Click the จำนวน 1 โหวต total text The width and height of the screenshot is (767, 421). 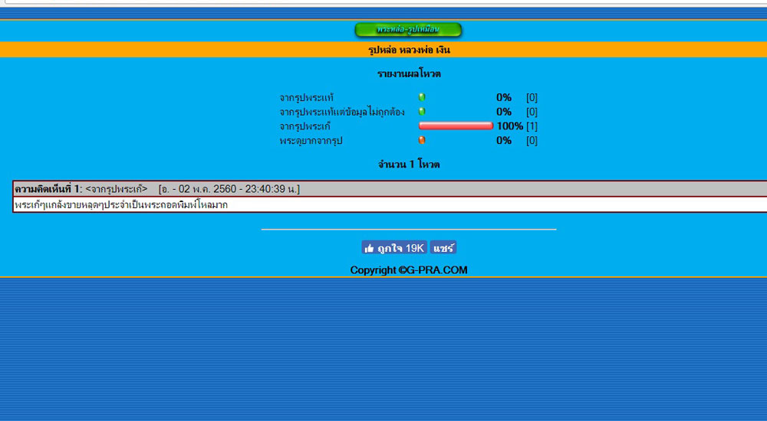pos(409,165)
